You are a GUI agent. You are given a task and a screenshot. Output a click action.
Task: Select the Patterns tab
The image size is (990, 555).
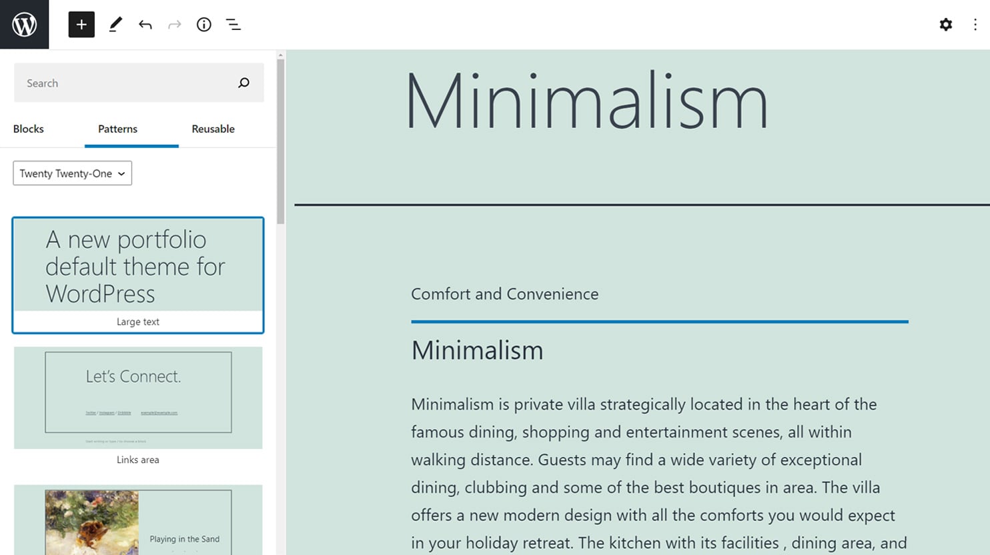click(117, 129)
